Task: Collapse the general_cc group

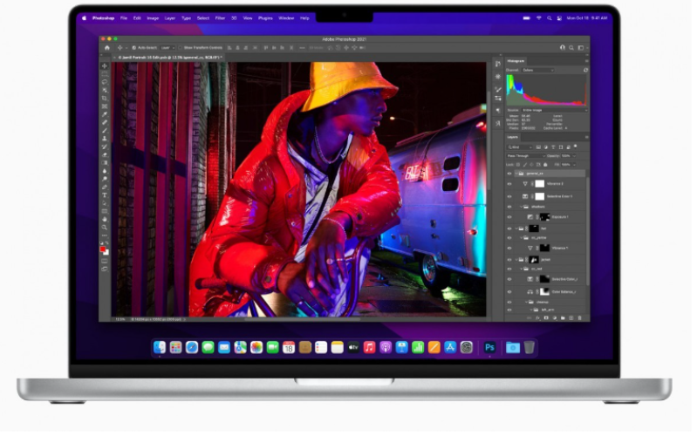Action: point(516,174)
